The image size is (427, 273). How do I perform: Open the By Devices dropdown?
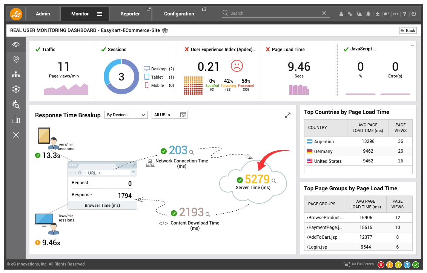(x=126, y=115)
